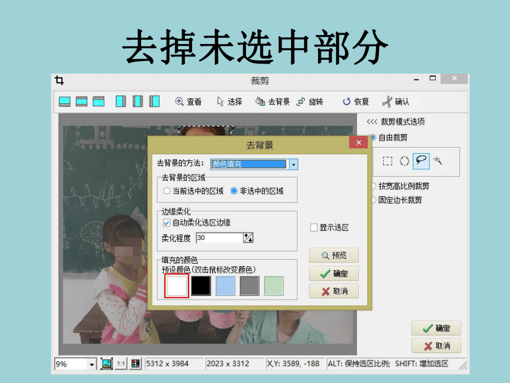This screenshot has height=383, width=510.
Task: Collapse the 裁剪模式选项 panel
Action: [372, 122]
